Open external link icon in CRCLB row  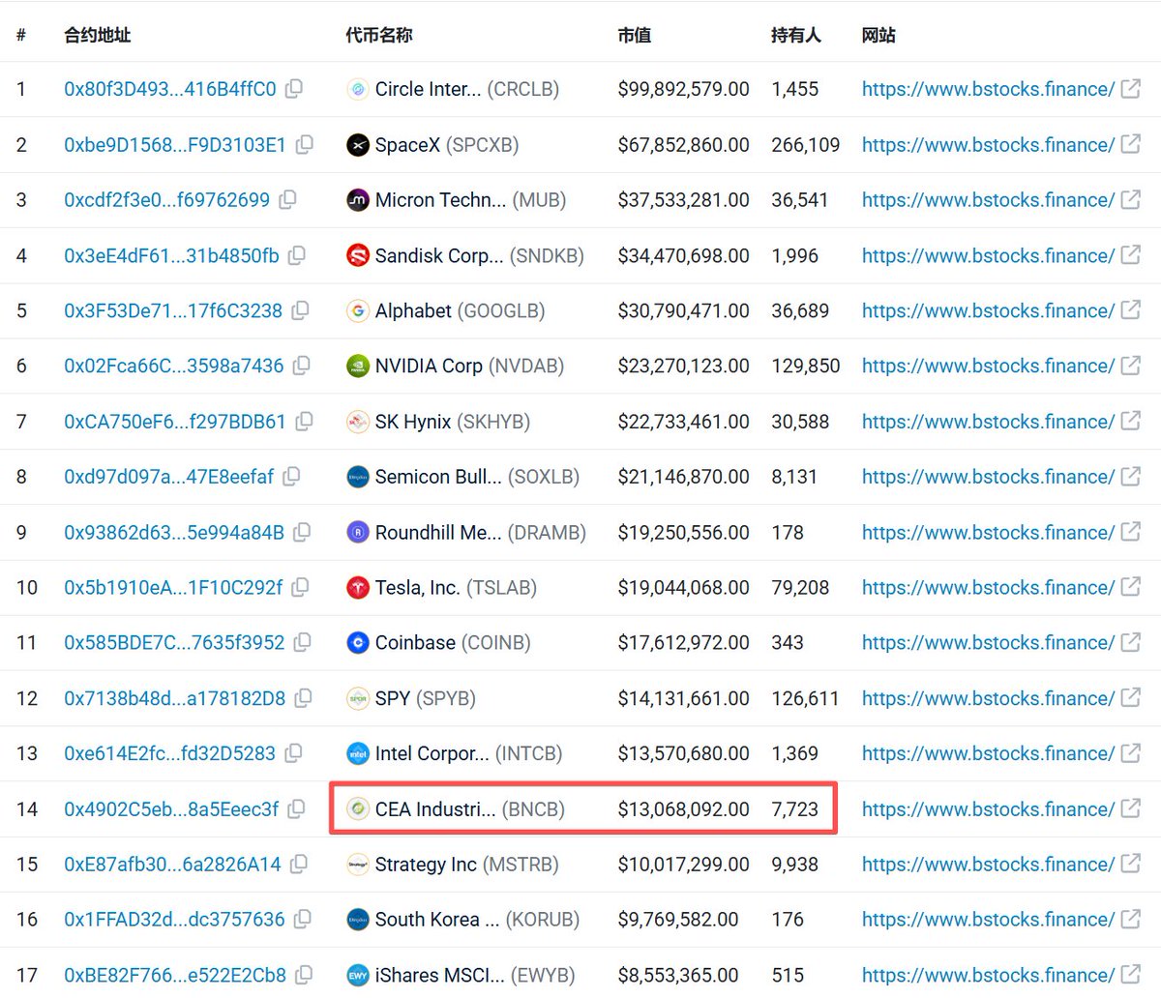point(1130,89)
